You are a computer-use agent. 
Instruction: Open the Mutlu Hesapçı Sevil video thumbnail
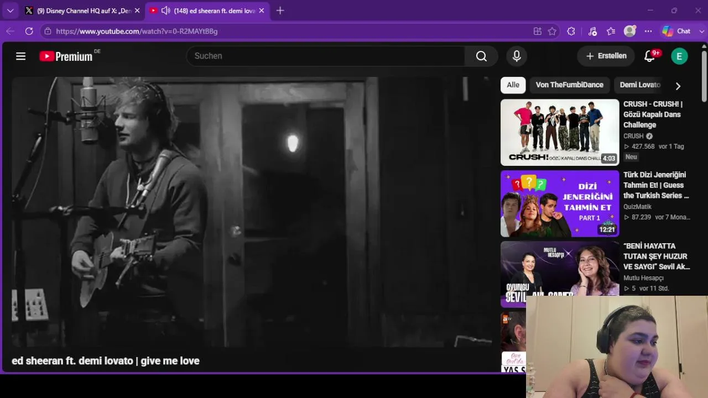[x=560, y=274]
